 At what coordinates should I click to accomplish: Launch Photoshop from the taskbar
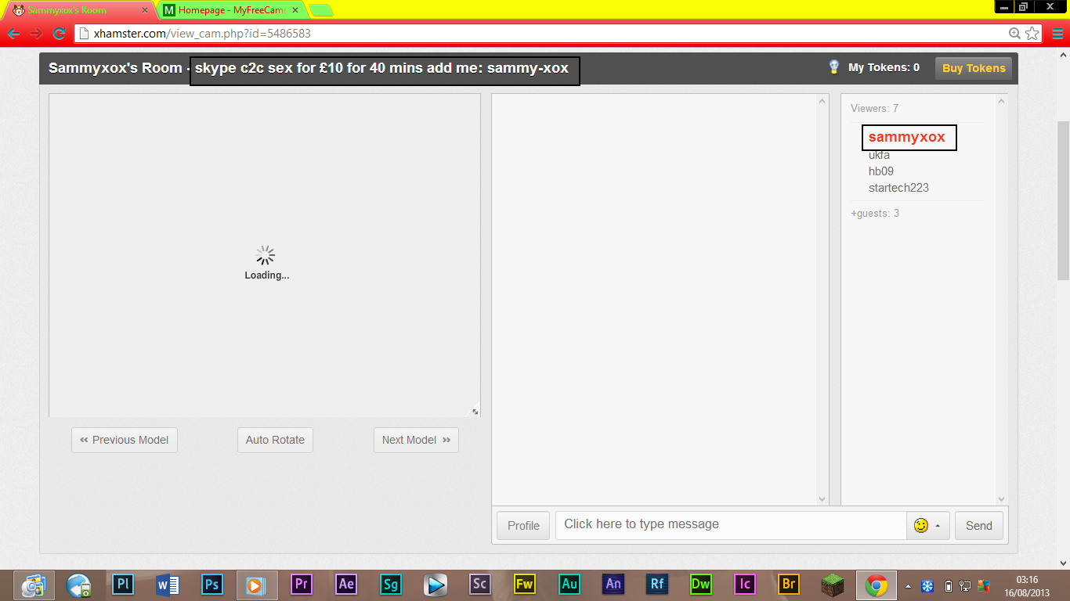[211, 584]
